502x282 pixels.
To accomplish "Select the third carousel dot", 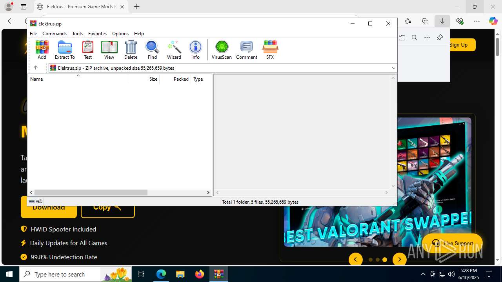I will pos(385,260).
